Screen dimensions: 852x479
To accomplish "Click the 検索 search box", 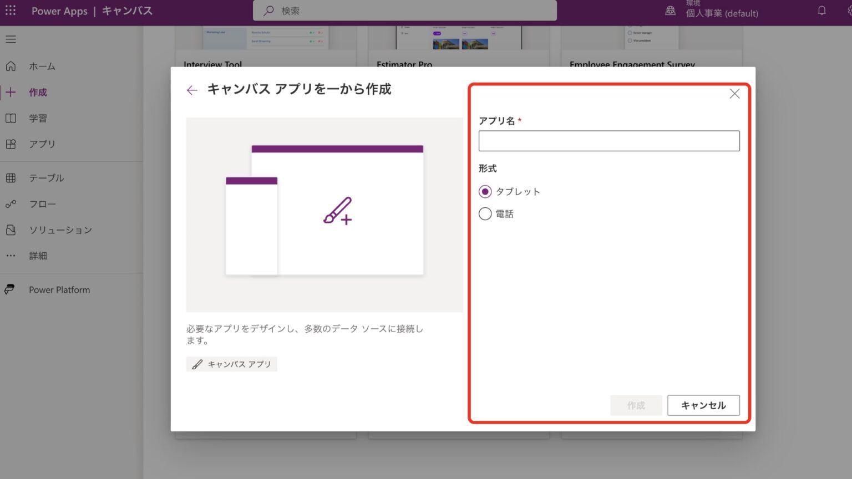I will point(405,11).
